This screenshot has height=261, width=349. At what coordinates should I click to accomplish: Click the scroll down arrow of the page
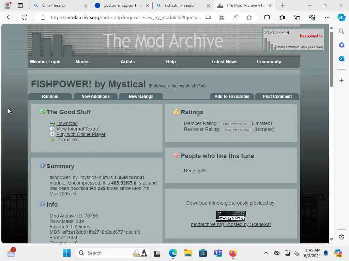tap(331, 239)
